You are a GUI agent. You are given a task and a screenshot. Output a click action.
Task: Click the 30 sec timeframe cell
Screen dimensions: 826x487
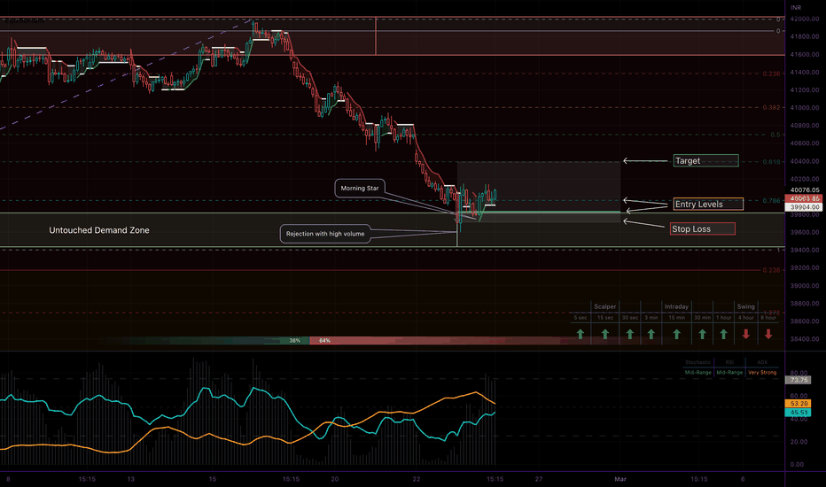(629, 318)
